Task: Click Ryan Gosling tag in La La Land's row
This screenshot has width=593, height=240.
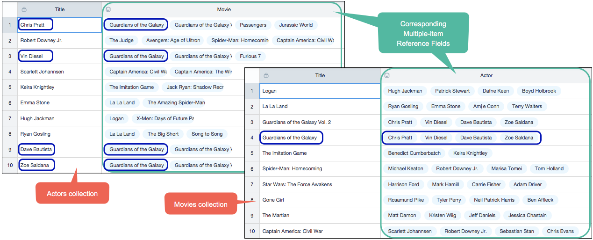Action: pos(403,106)
